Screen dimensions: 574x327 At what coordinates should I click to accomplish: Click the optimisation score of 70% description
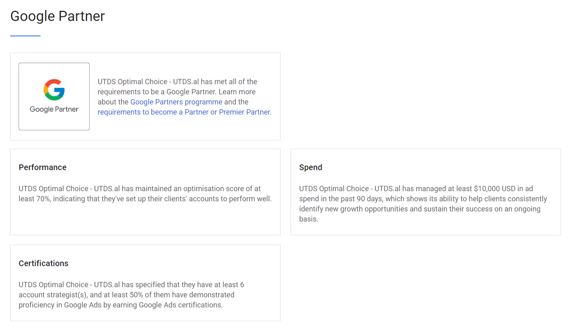pyautogui.click(x=145, y=194)
